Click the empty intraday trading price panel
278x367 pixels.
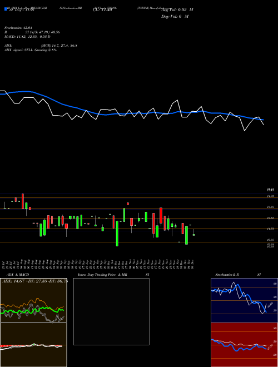click(x=111, y=311)
